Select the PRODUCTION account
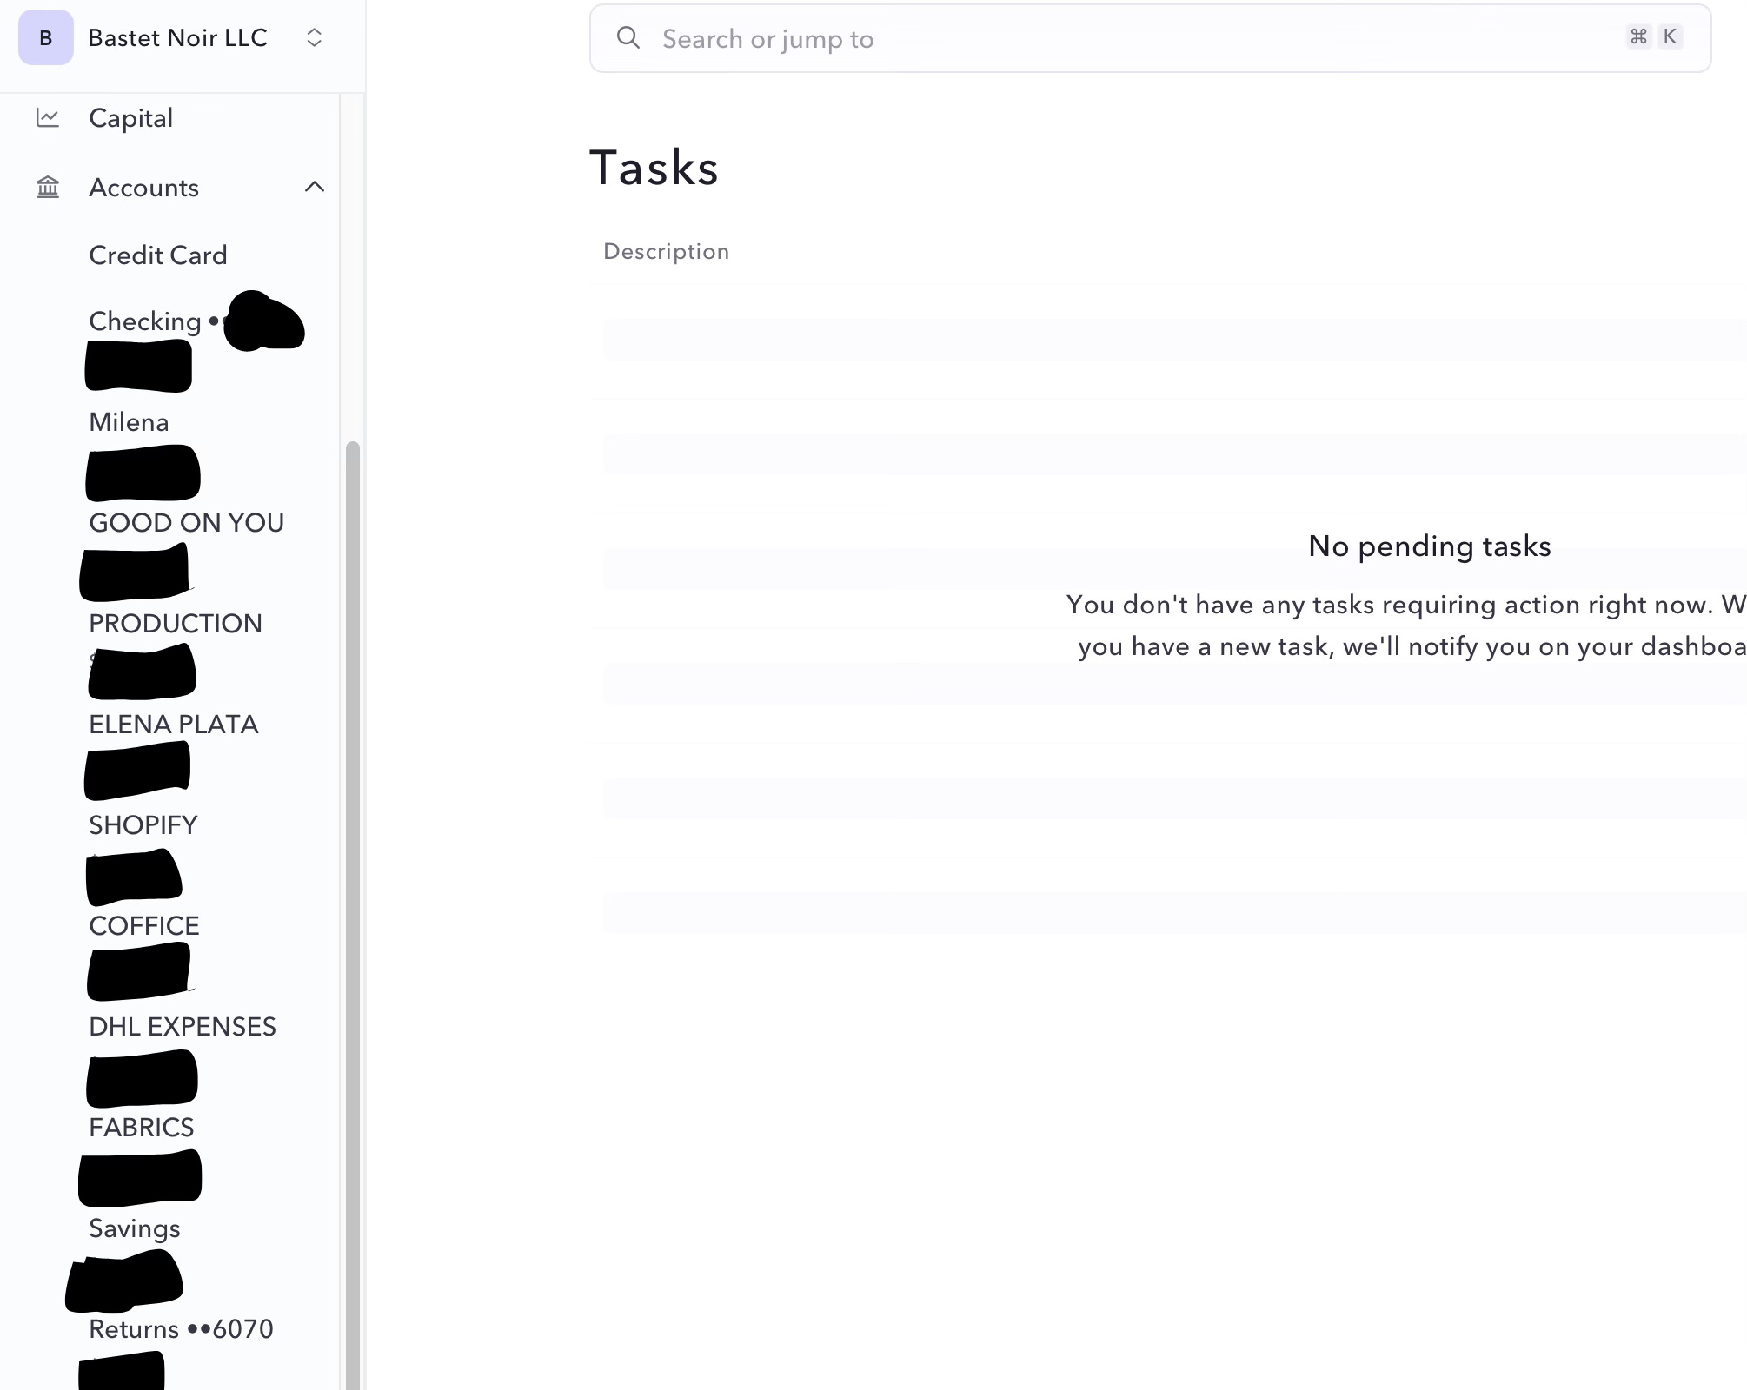The width and height of the screenshot is (1747, 1390). point(175,624)
